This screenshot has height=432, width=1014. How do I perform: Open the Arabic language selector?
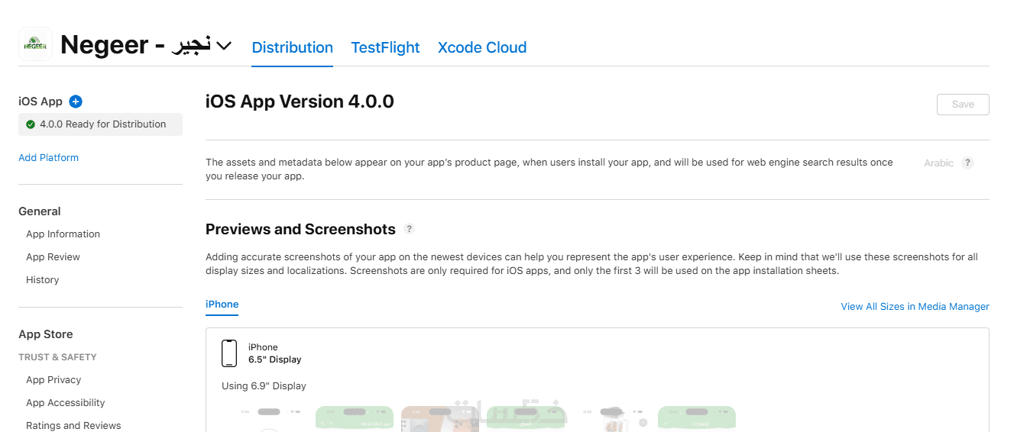pyautogui.click(x=938, y=163)
